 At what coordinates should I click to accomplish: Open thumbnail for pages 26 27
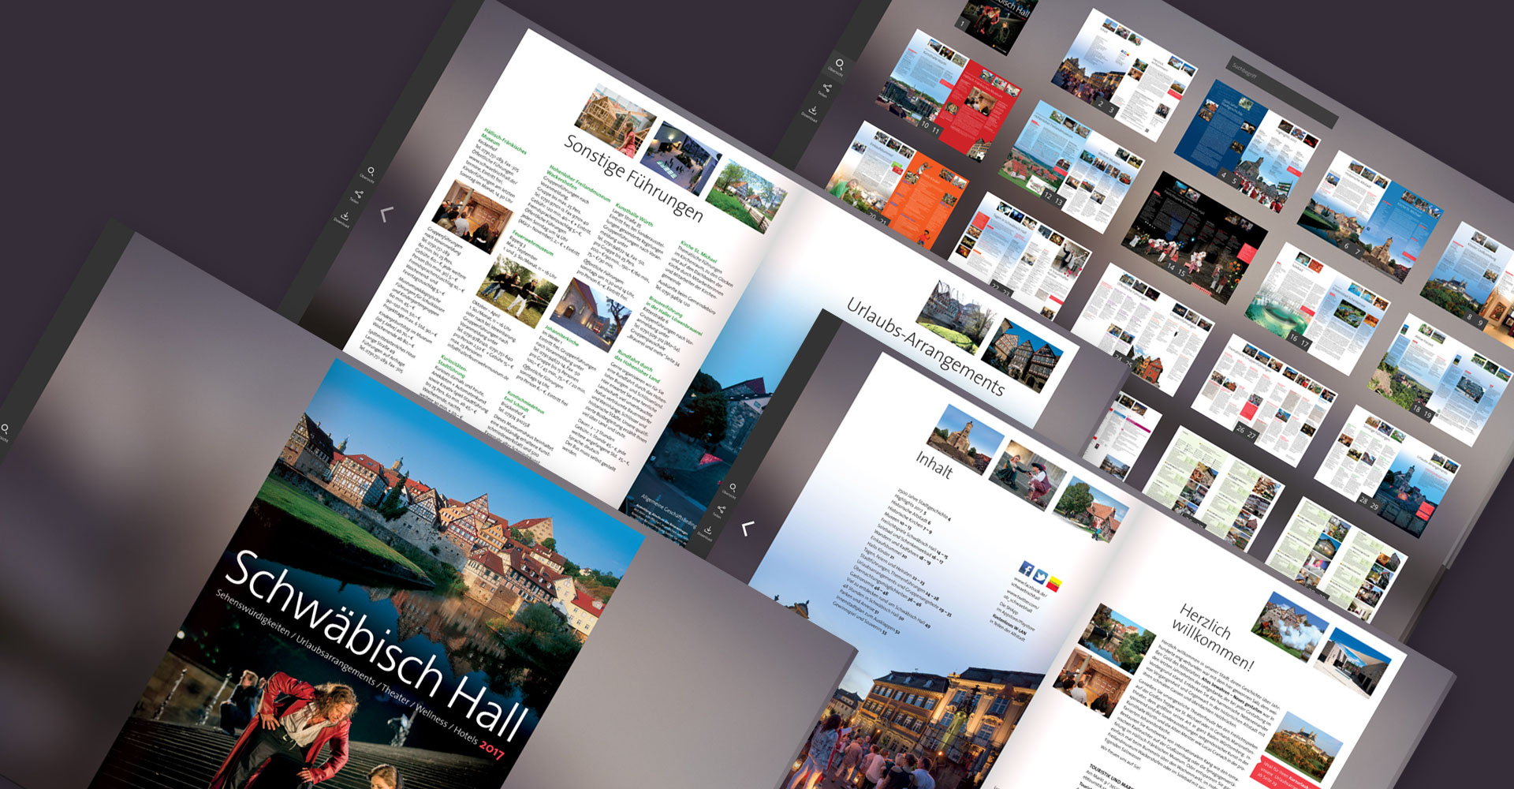pyautogui.click(x=1265, y=400)
